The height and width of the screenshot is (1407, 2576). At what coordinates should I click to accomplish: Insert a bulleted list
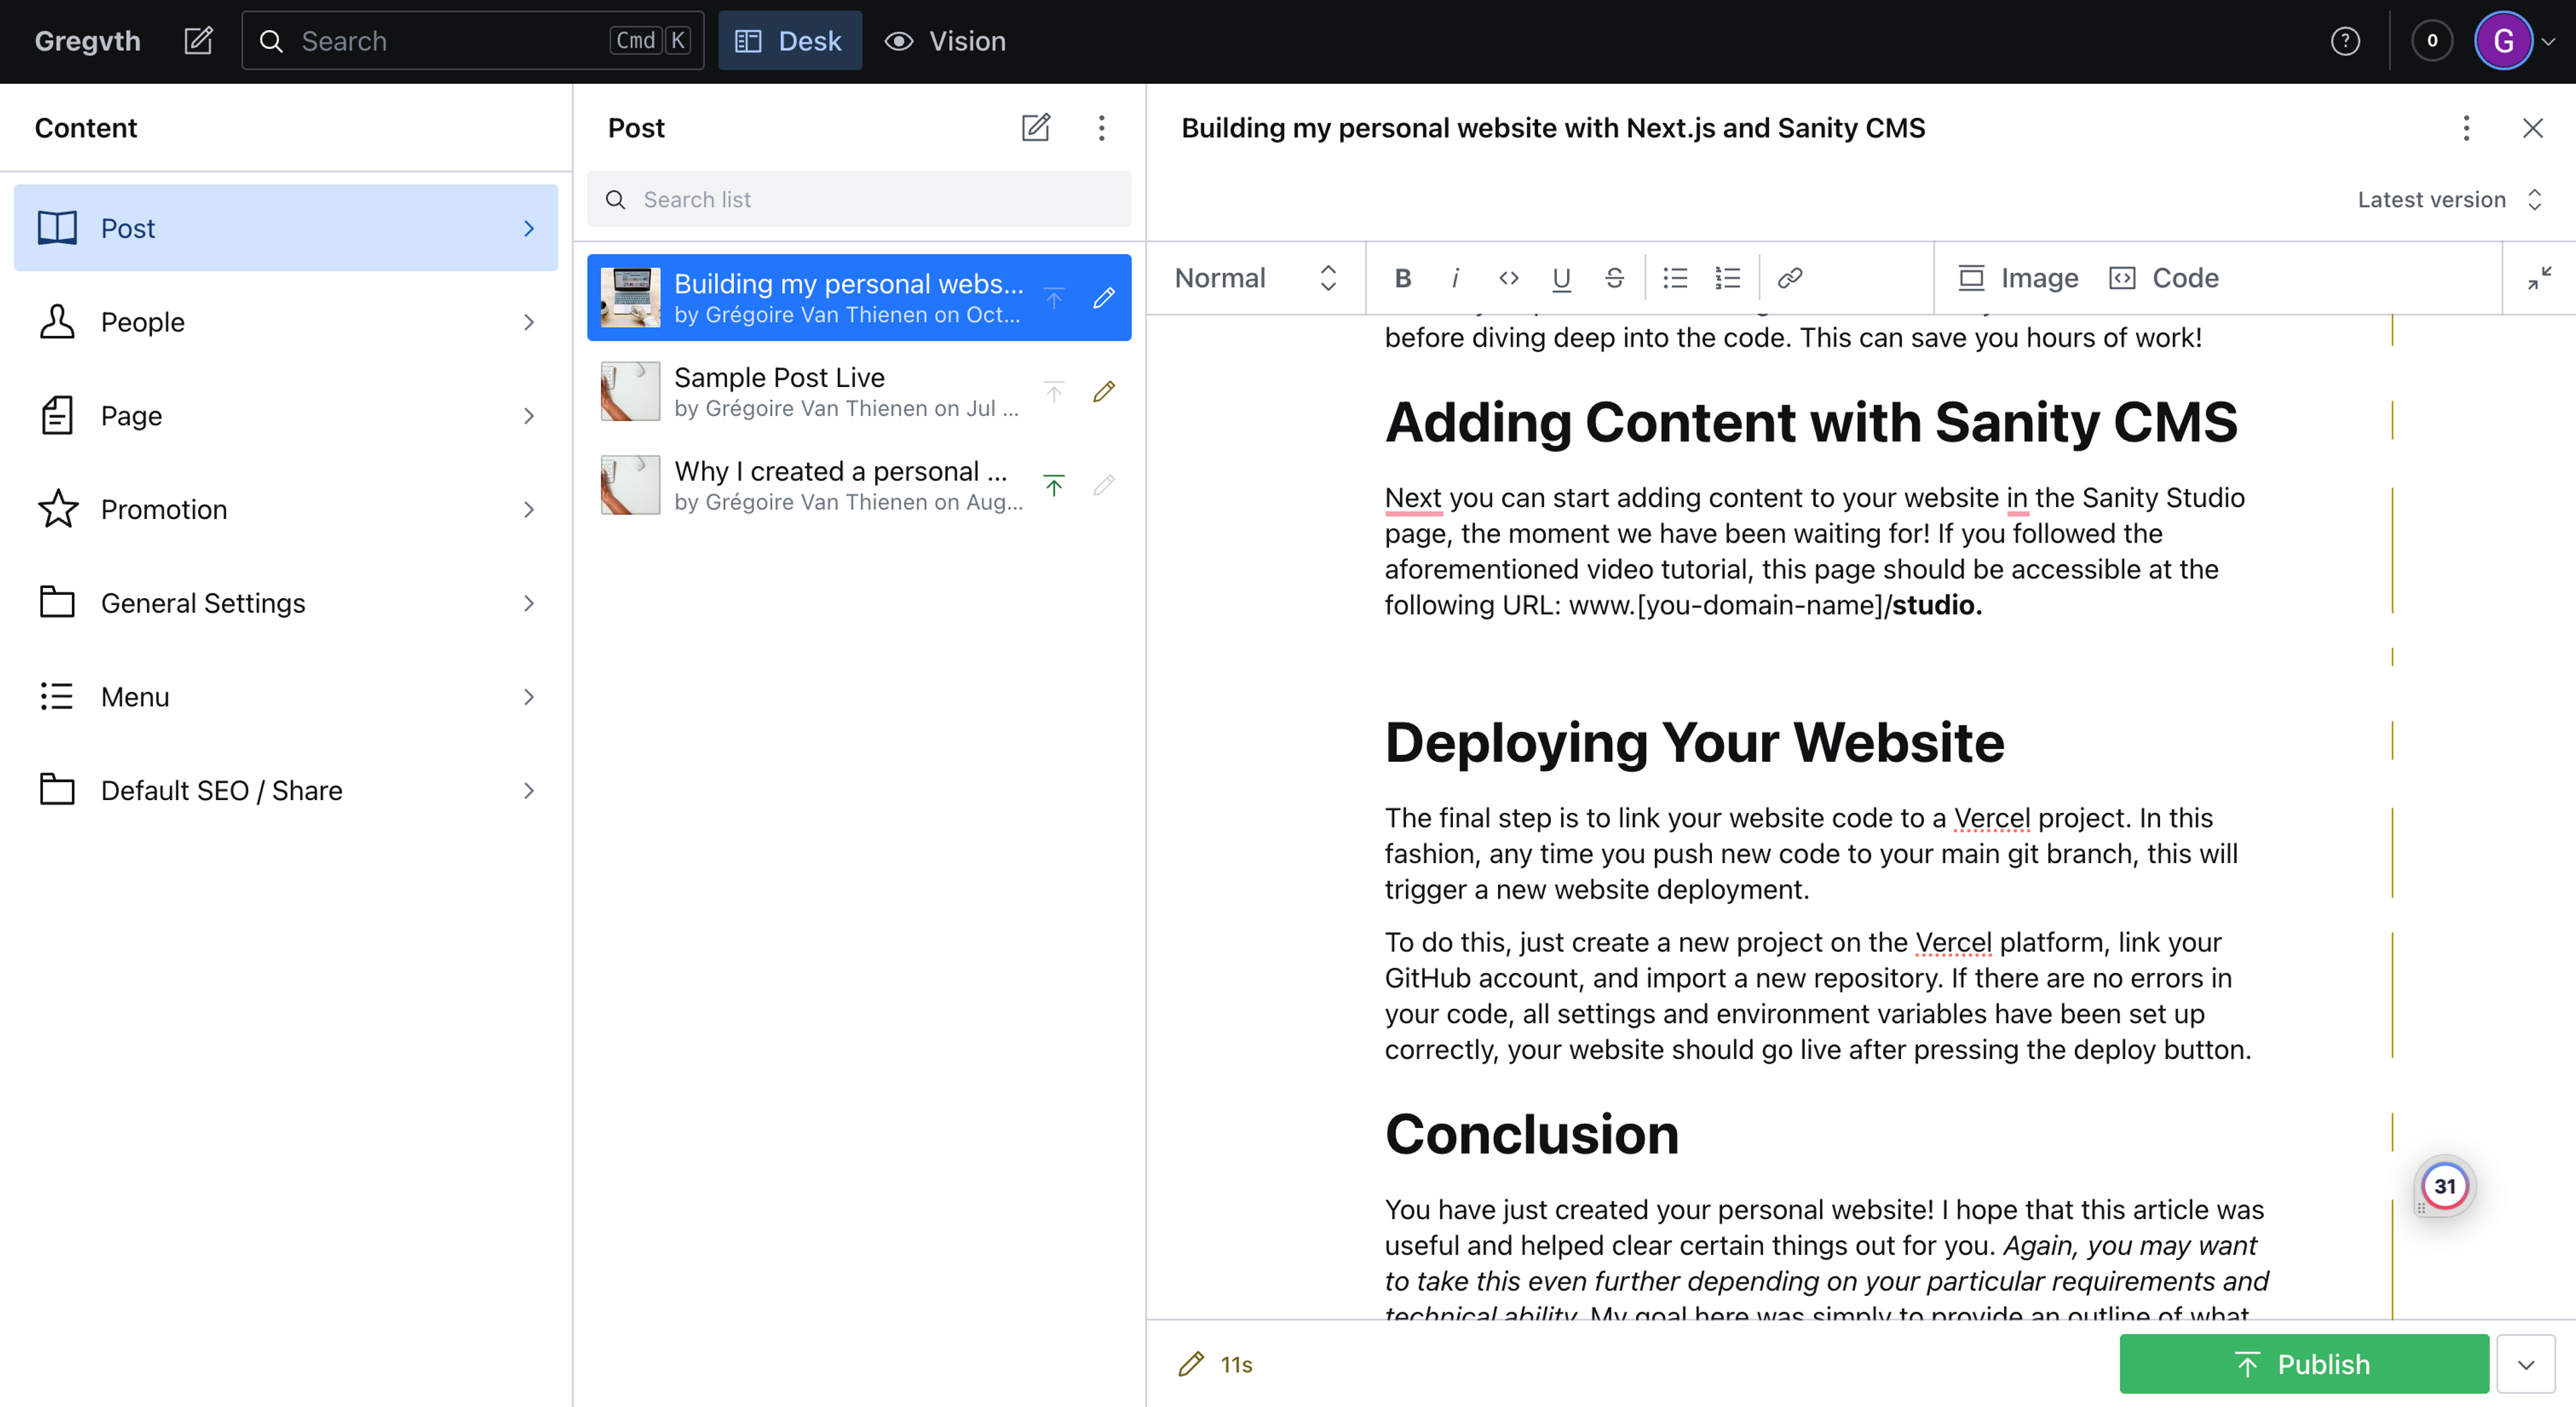click(x=1675, y=278)
